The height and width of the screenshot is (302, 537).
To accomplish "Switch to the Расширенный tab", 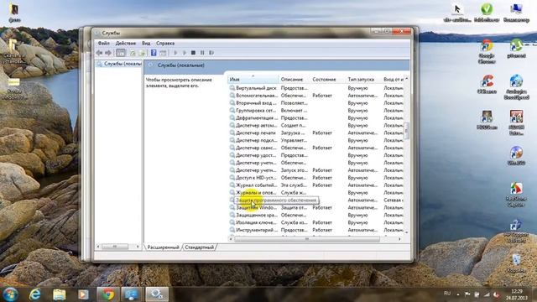I will pos(163,247).
